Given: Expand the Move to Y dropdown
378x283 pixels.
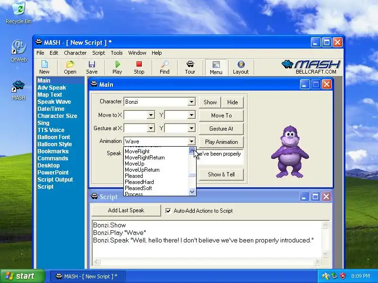Looking at the screenshot, I should (x=191, y=115).
